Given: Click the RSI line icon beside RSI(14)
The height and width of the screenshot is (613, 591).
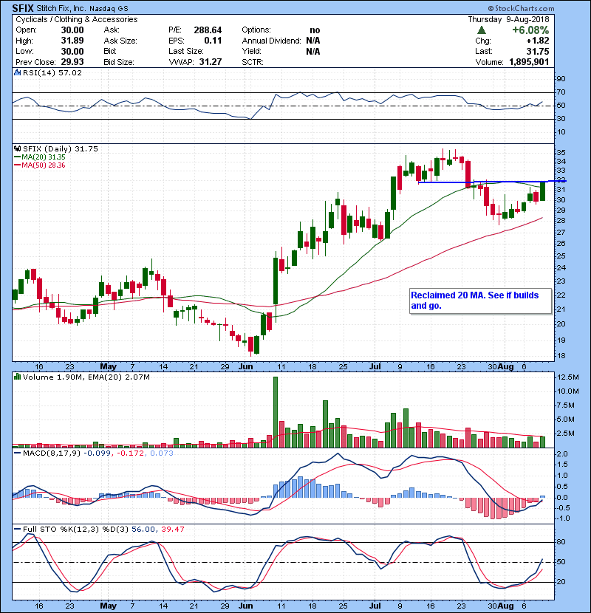Looking at the screenshot, I should [x=17, y=72].
